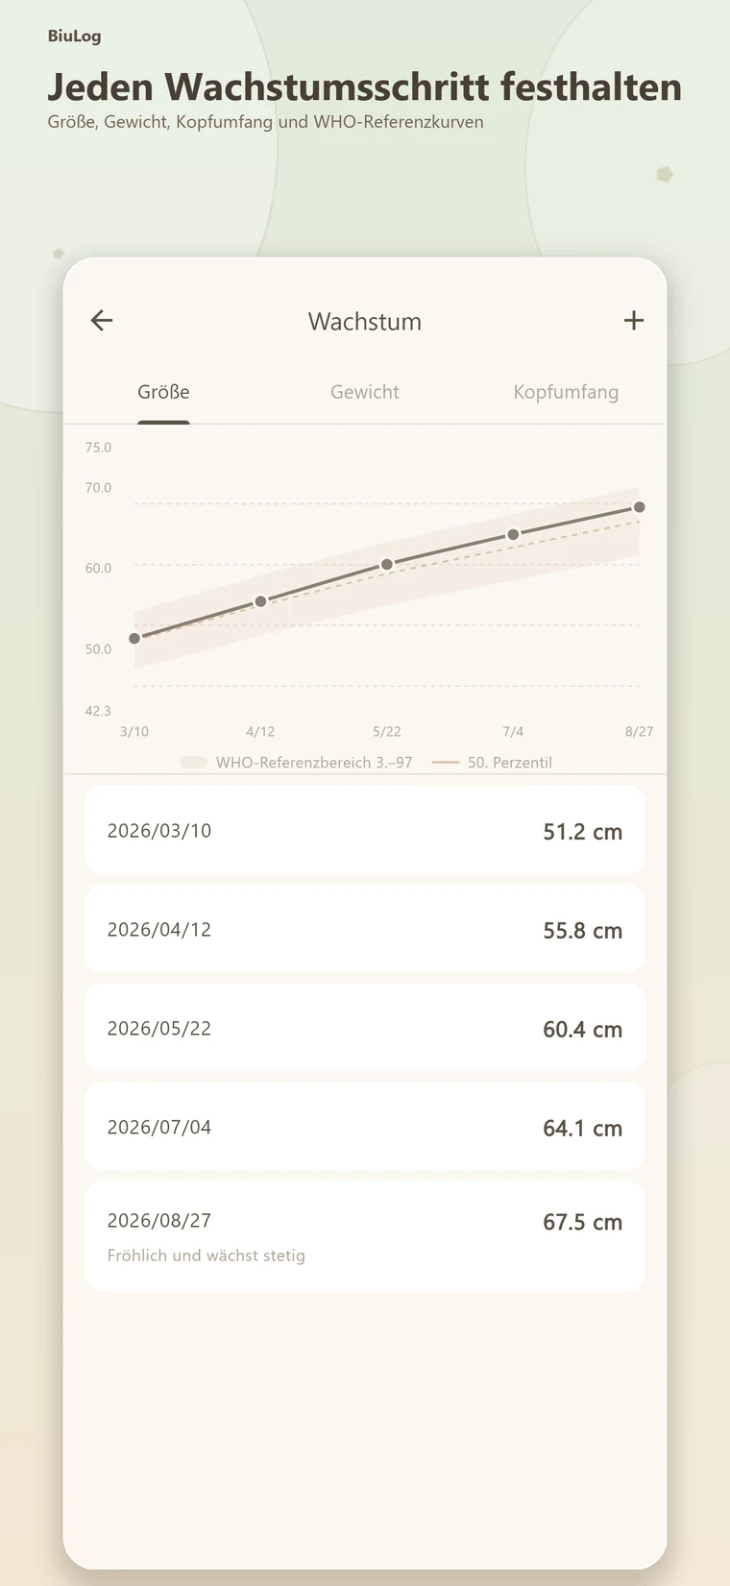Select the Größe tab
Viewport: 730px width, 1586px height.
(163, 392)
